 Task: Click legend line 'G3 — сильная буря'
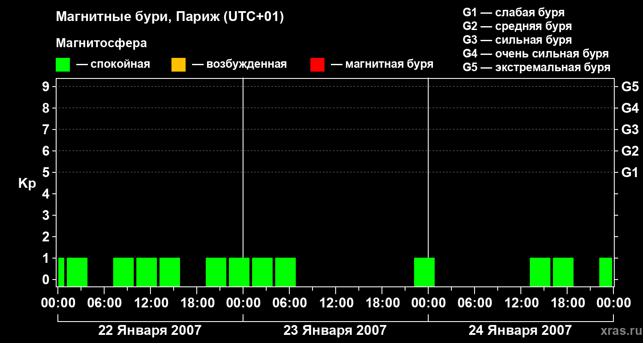tap(517, 40)
